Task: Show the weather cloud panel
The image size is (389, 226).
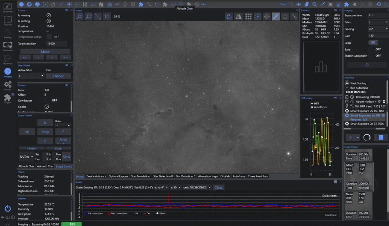Action: [x=93, y=4]
